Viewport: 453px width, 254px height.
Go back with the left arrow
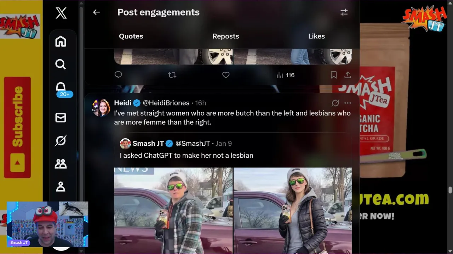tap(96, 12)
